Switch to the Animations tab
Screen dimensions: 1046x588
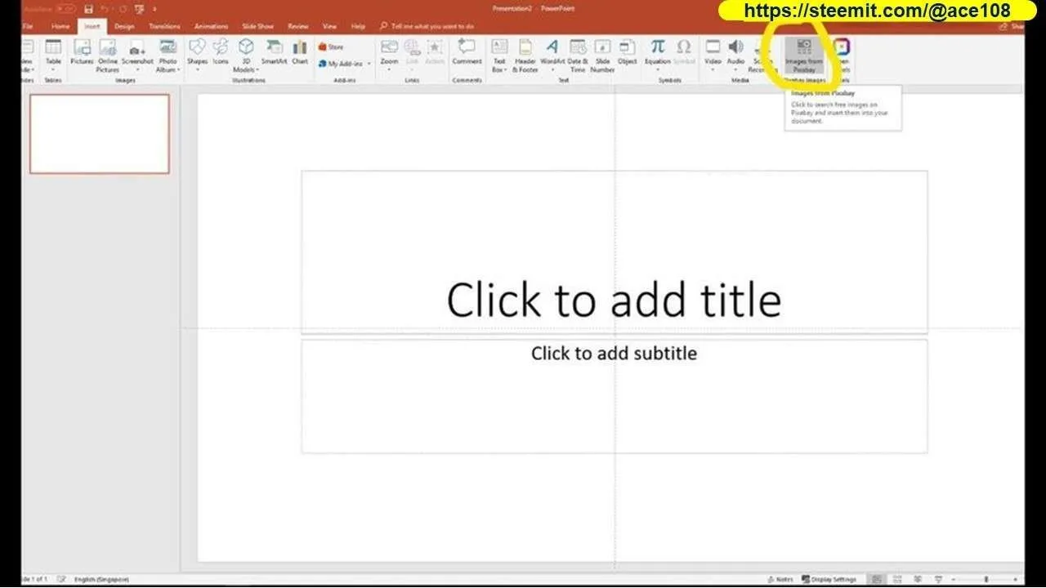click(212, 26)
